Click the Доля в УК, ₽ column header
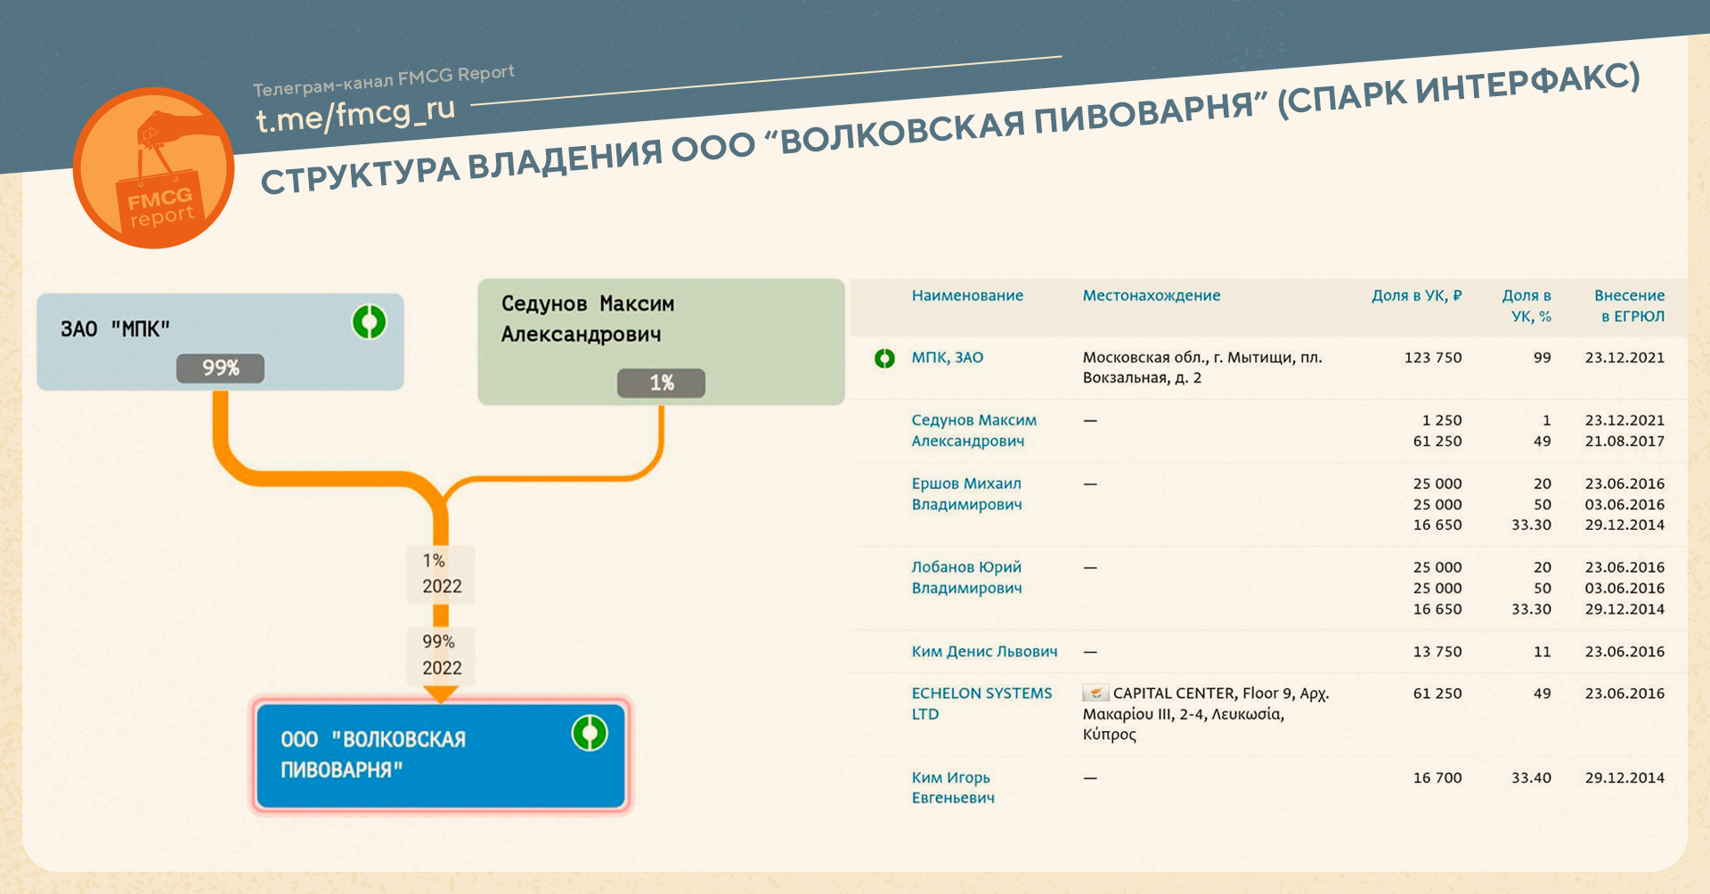The width and height of the screenshot is (1710, 894). click(1416, 296)
